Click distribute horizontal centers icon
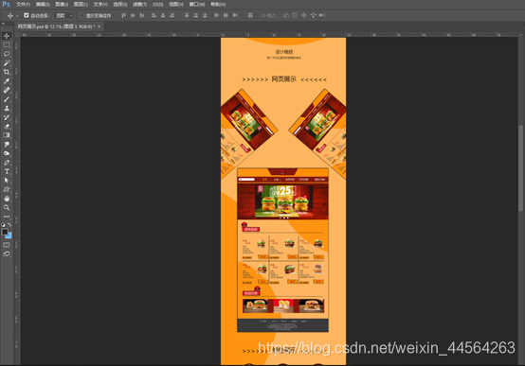 (x=226, y=15)
